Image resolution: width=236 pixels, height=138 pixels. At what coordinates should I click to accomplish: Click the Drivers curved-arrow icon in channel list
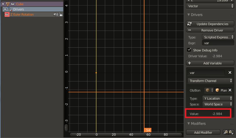[x=10, y=9]
